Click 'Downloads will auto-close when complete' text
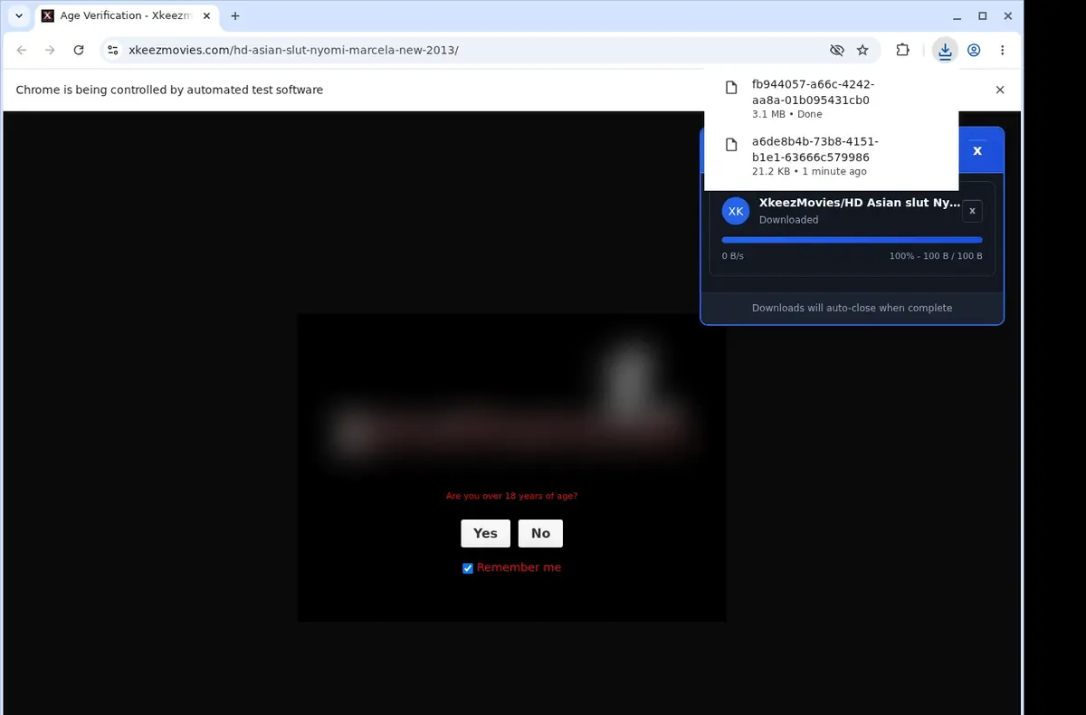 pos(852,308)
